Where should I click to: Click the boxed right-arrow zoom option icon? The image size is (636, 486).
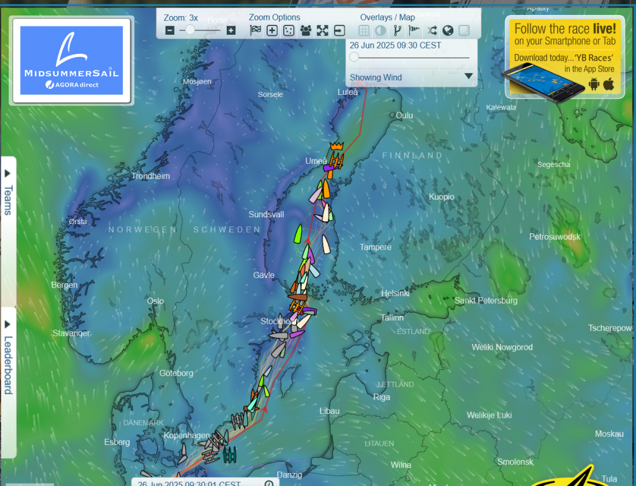tap(339, 30)
